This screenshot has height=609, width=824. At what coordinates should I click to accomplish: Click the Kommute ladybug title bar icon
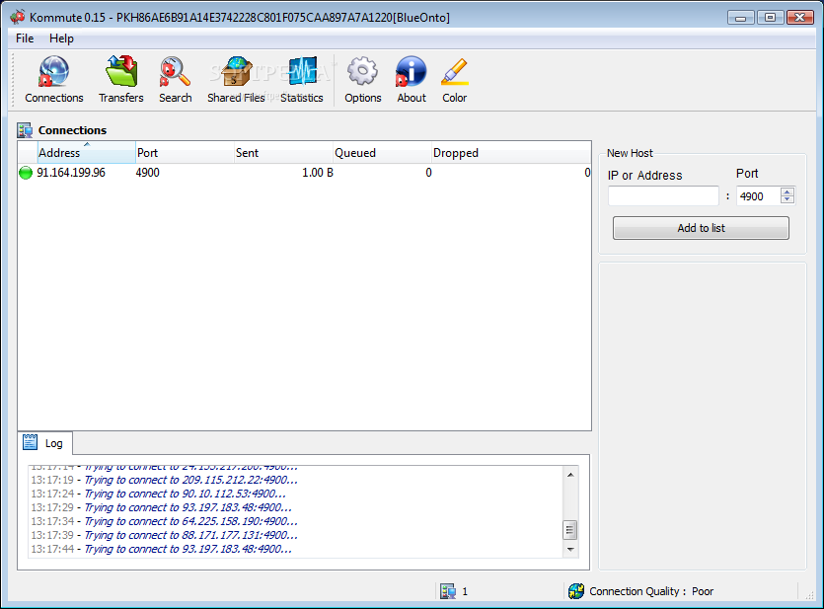[18, 17]
